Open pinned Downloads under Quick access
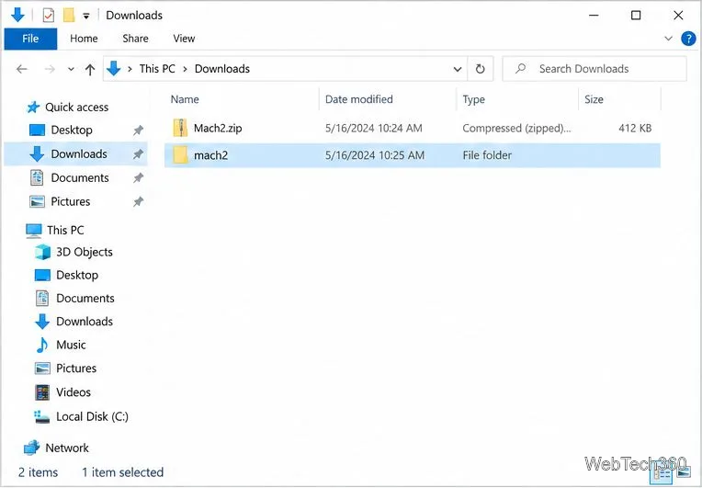 (x=79, y=154)
